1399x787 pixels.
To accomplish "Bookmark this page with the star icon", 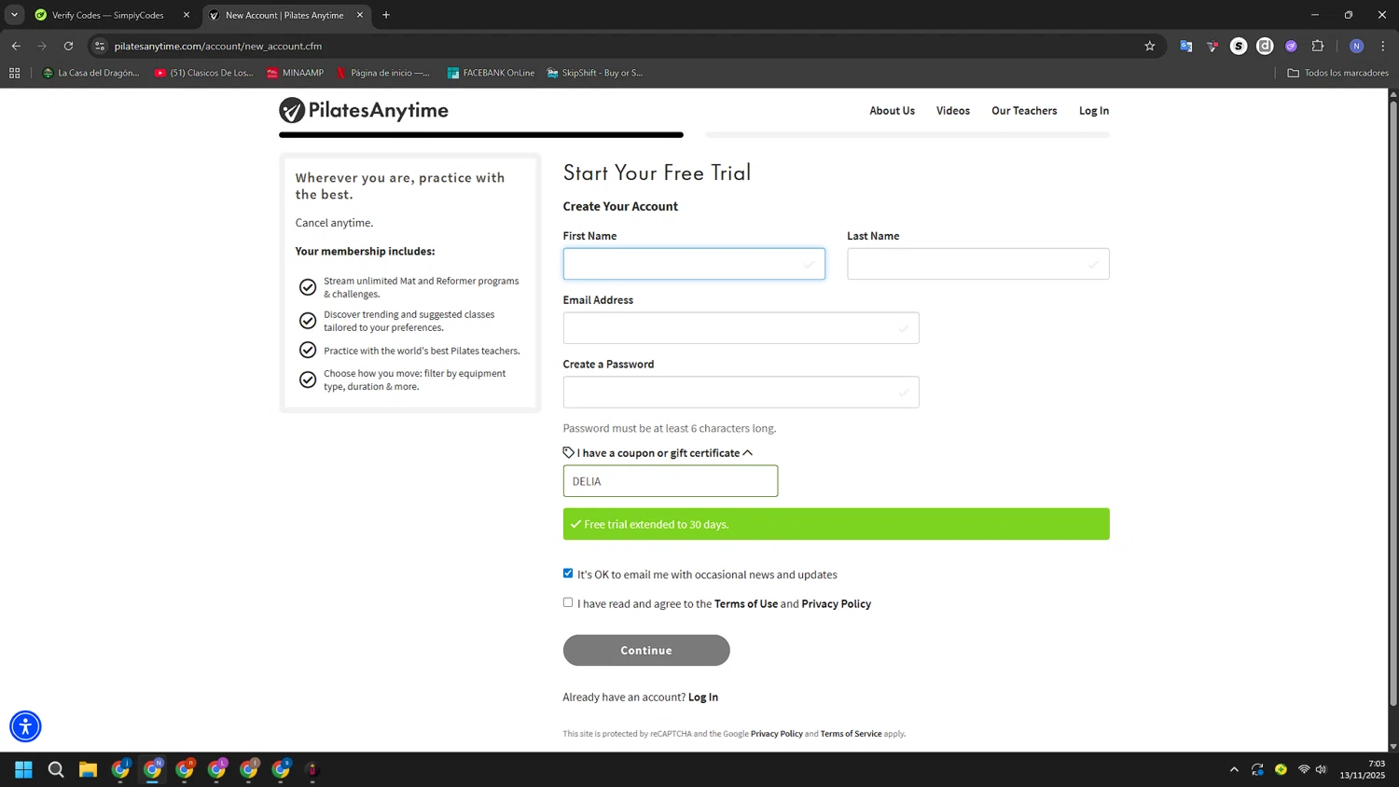I will click(x=1150, y=46).
